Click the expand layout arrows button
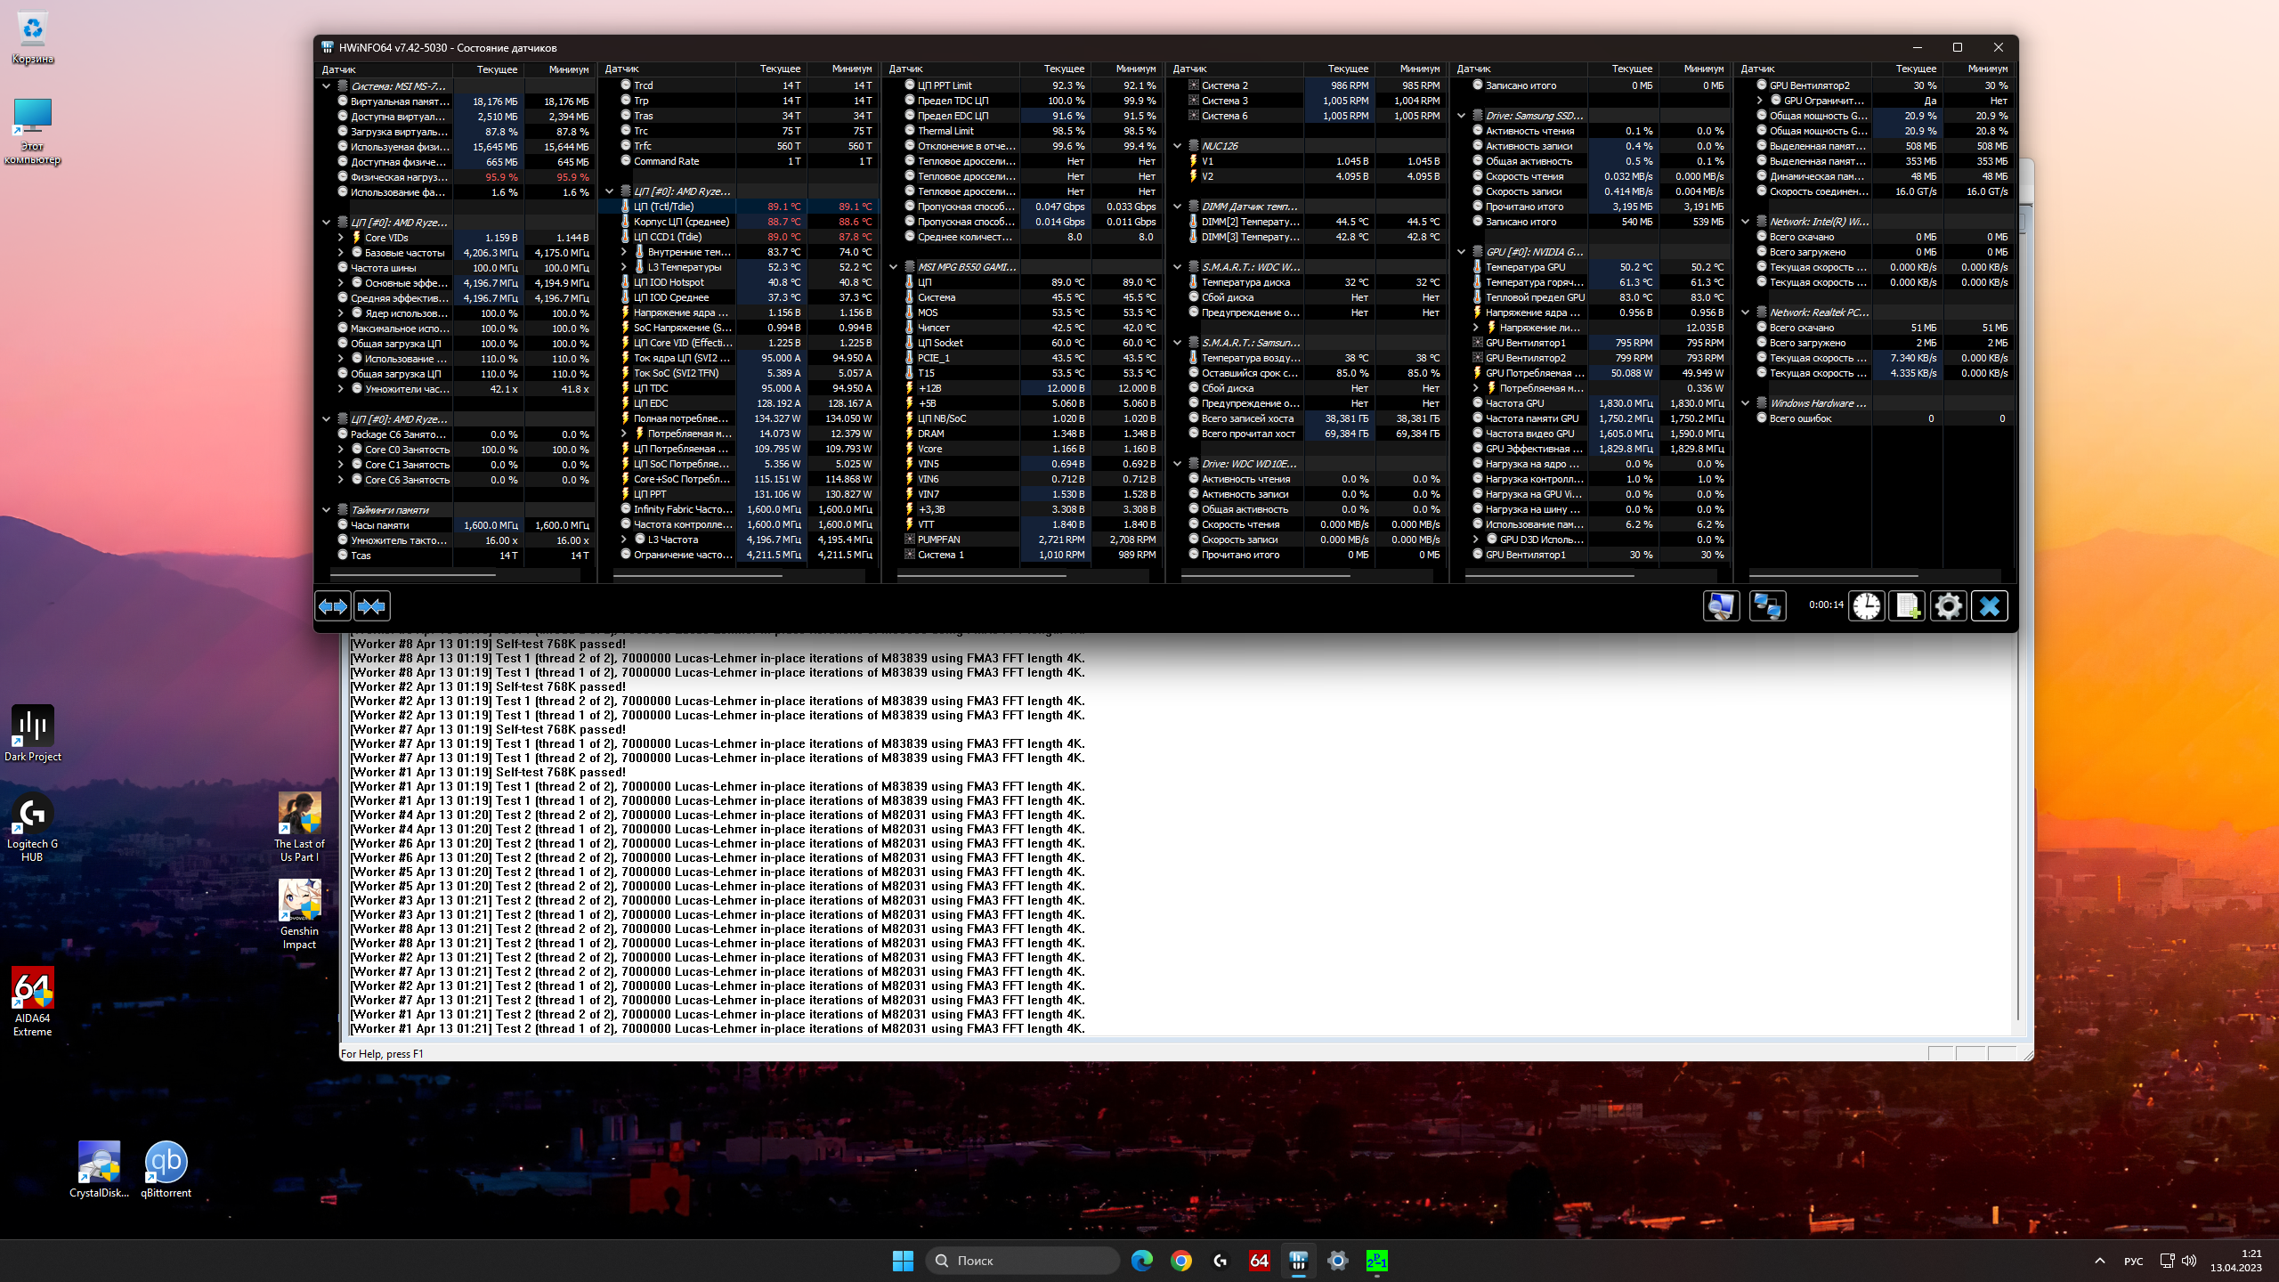Screen dimensions: 2279x1282 (x=333, y=606)
